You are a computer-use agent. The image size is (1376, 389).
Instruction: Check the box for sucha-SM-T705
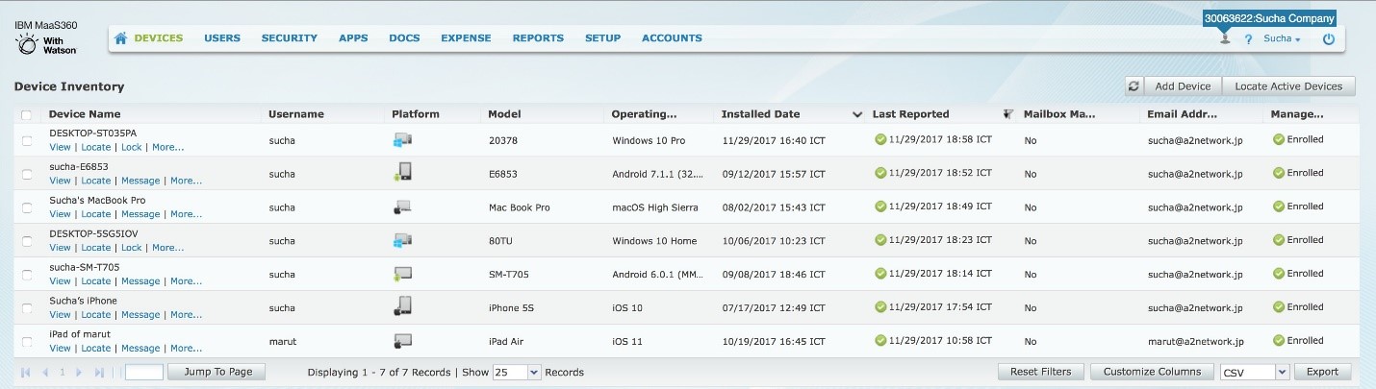coord(27,276)
